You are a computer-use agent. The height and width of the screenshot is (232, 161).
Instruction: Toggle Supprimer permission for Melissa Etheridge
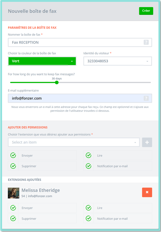(x=13, y=218)
